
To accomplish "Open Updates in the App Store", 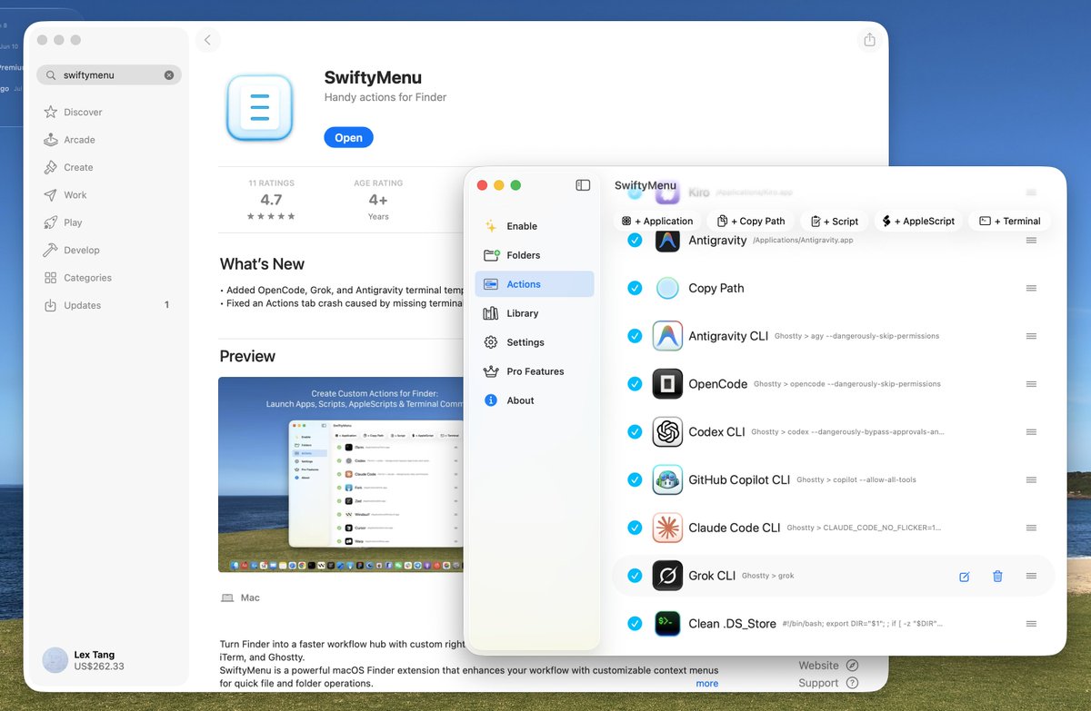I will click(107, 305).
